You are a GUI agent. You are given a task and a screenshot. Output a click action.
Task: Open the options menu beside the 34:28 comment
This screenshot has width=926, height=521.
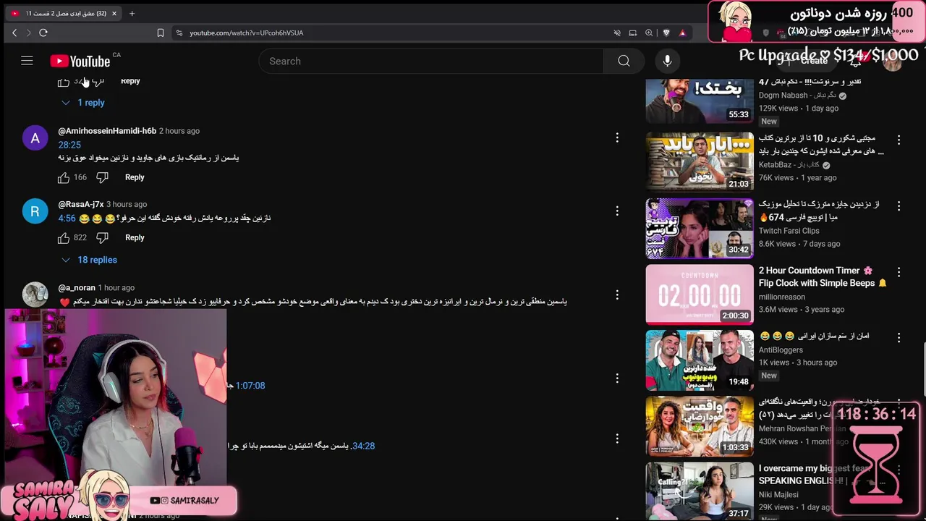[617, 439]
